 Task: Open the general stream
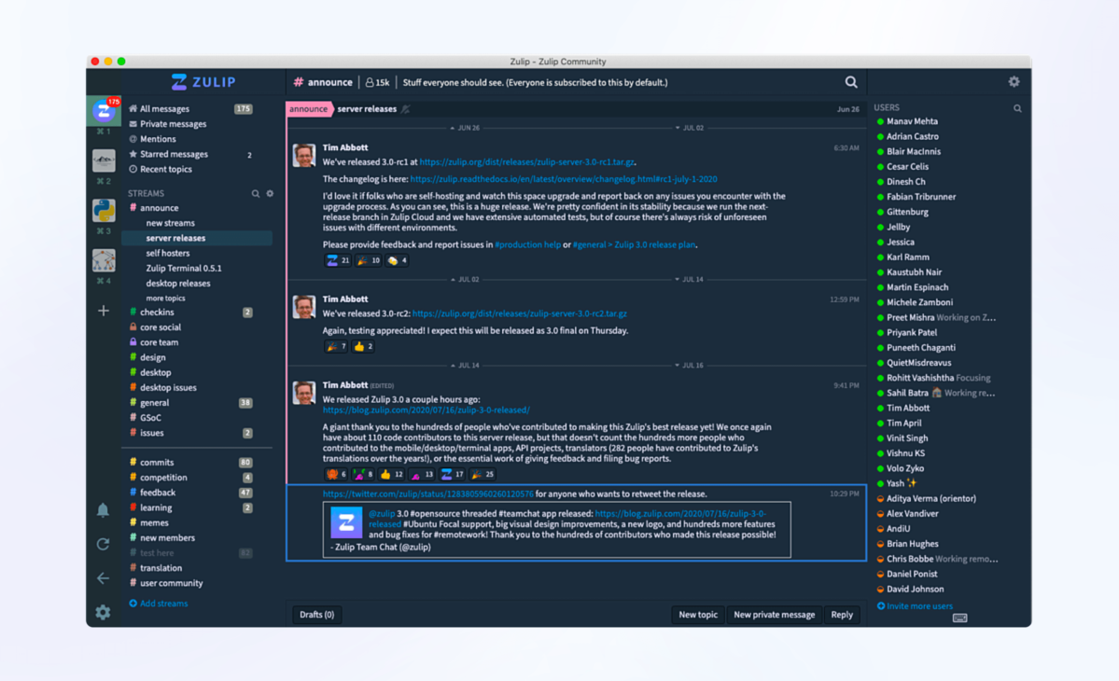click(x=154, y=403)
